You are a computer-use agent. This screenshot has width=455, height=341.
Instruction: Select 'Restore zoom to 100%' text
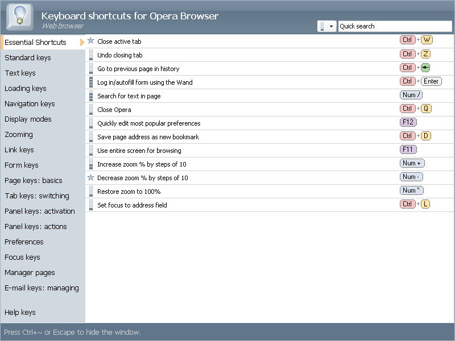129,192
